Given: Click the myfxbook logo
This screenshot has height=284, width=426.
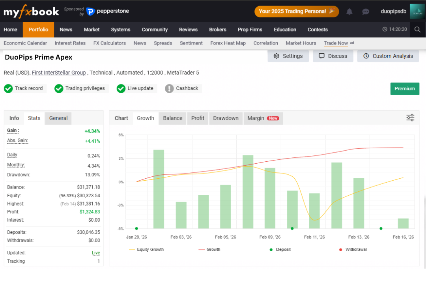Looking at the screenshot, I should click(x=31, y=11).
